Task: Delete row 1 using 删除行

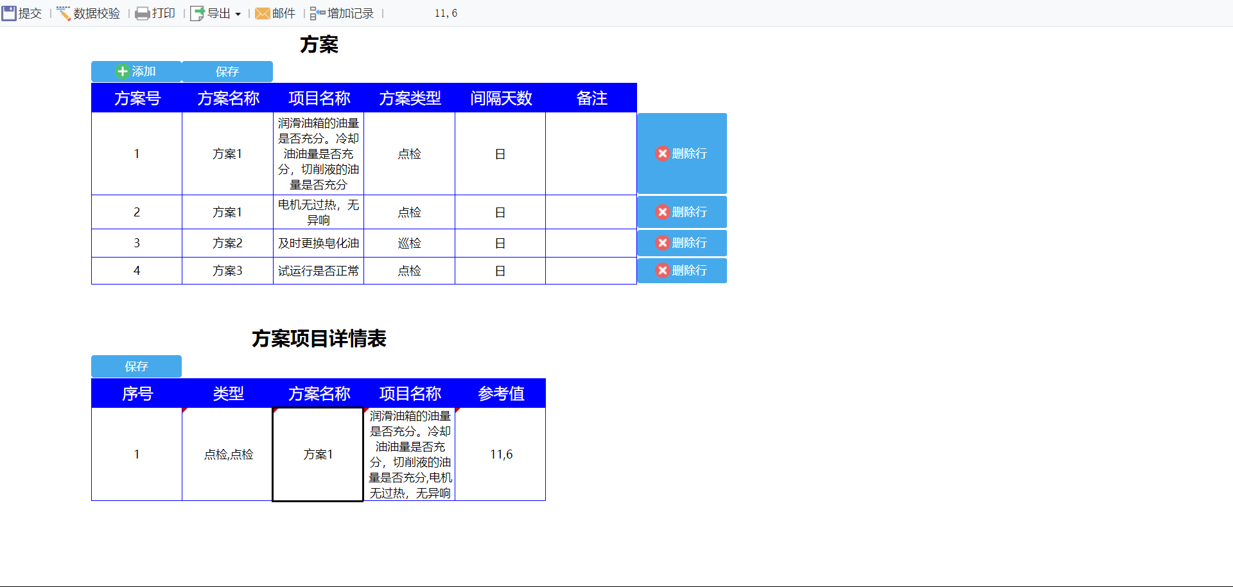Action: (x=682, y=153)
